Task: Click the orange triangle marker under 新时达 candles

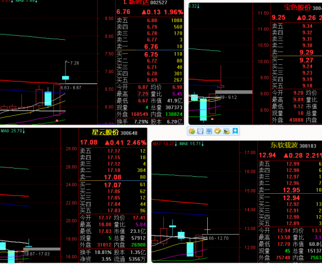Action: (x=57, y=121)
